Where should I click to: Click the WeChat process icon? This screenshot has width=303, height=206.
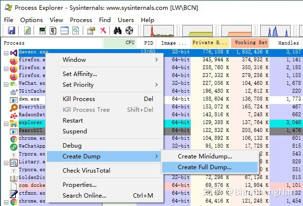[x=13, y=84]
